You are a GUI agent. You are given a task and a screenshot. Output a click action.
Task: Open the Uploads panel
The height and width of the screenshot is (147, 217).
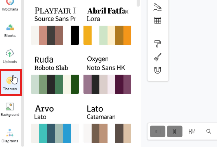tap(10, 56)
